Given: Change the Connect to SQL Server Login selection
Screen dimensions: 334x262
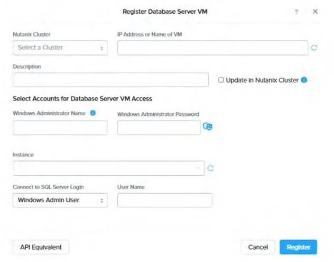Looking at the screenshot, I should point(60,200).
